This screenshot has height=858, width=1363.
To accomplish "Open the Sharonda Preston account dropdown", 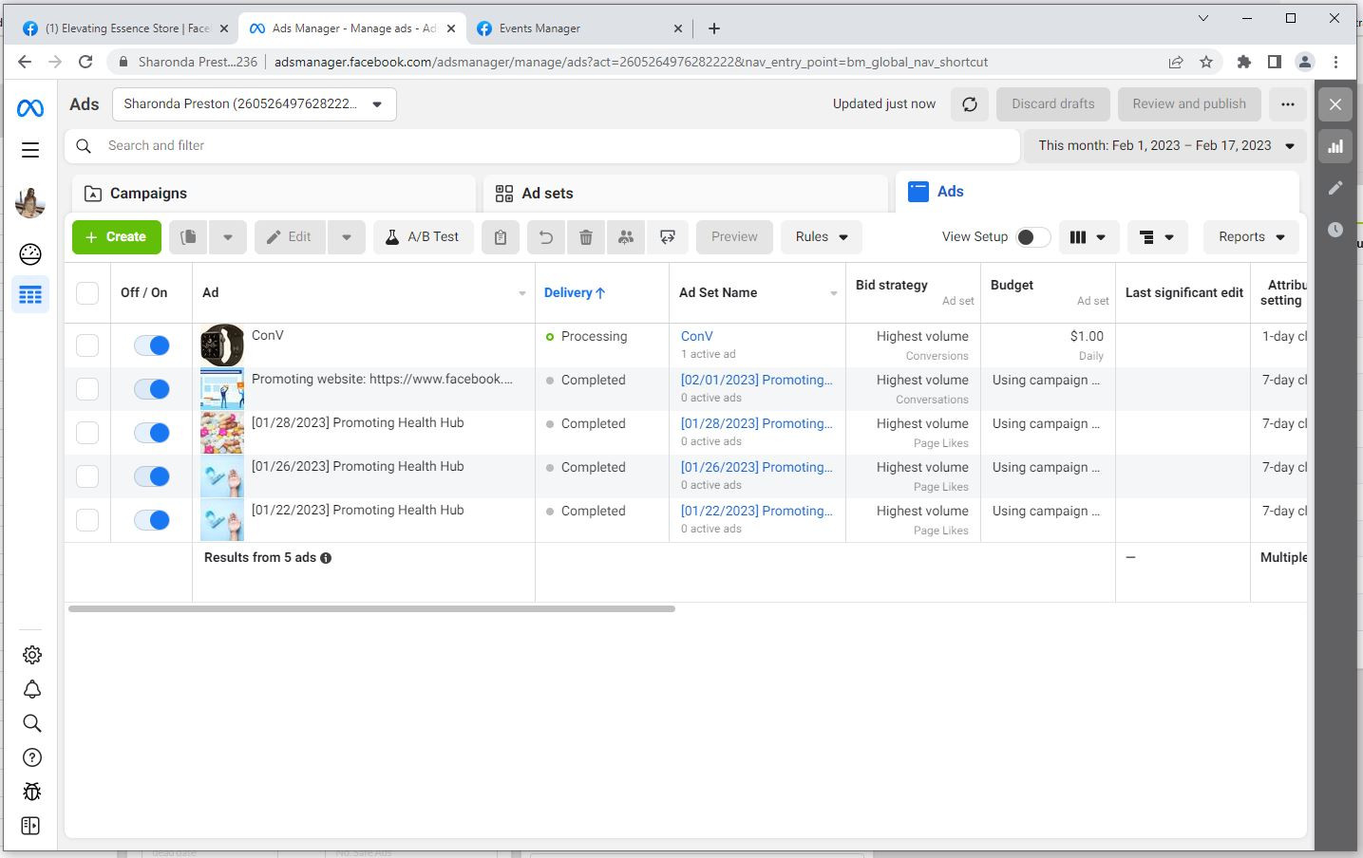I will pyautogui.click(x=255, y=104).
